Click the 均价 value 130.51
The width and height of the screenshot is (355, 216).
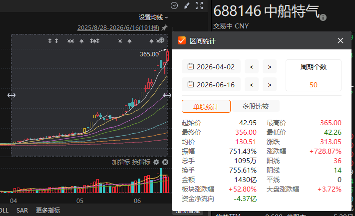(246, 142)
